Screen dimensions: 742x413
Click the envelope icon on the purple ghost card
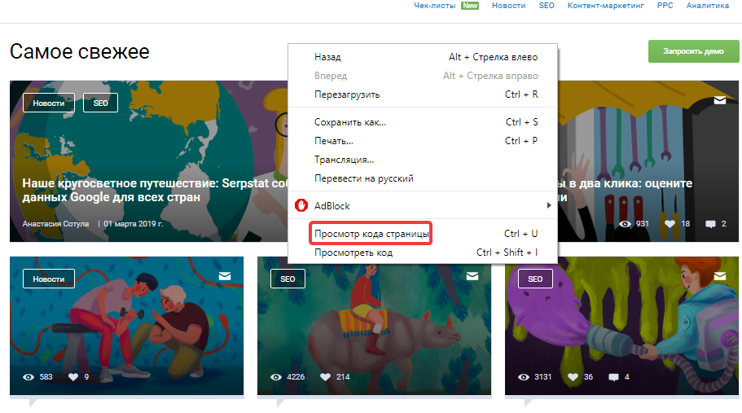pos(720,276)
